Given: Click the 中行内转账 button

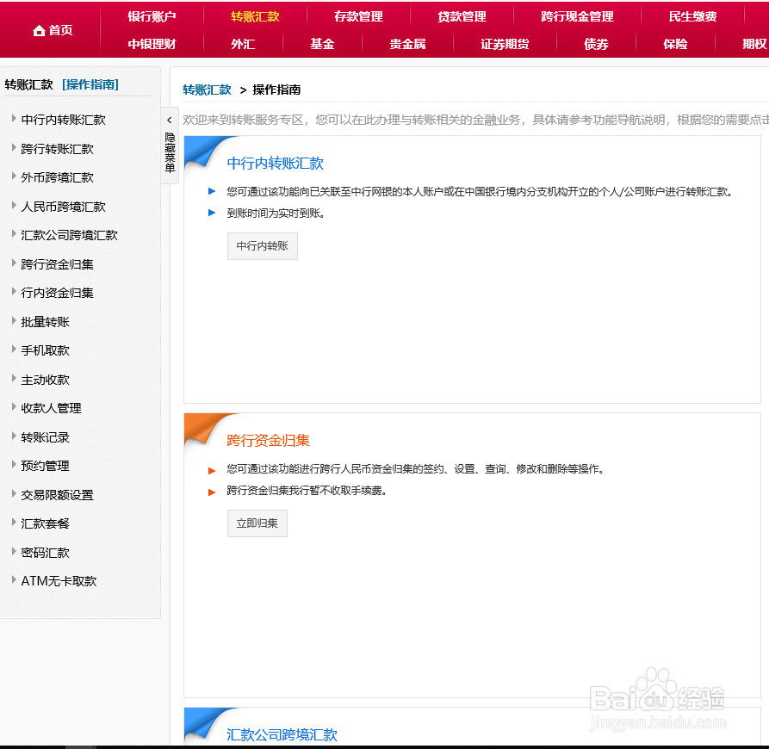Looking at the screenshot, I should (263, 246).
